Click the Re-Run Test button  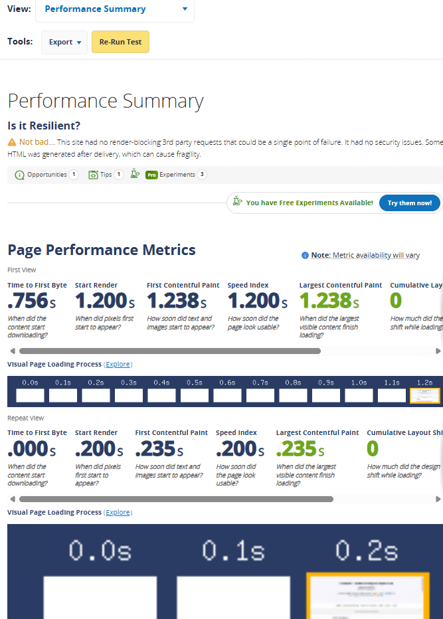[120, 42]
